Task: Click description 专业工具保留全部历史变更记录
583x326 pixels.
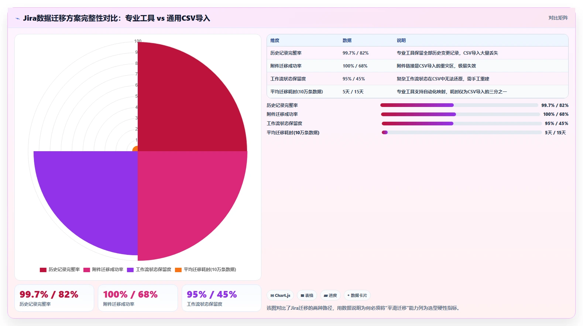Action: pyautogui.click(x=447, y=53)
